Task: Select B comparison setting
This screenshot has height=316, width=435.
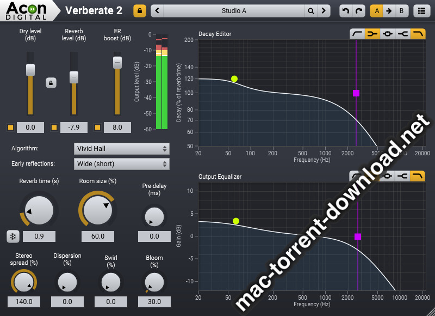Action: click(x=401, y=11)
